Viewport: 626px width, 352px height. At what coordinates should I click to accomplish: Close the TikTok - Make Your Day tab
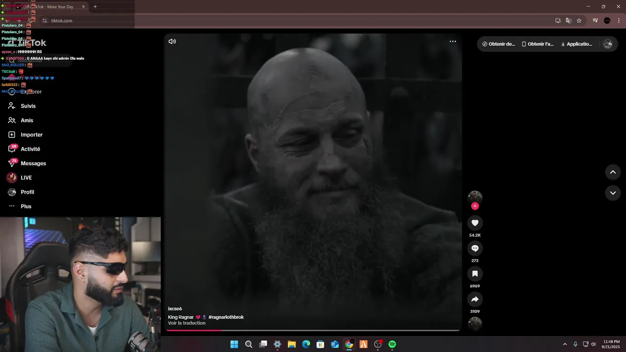coord(83,7)
